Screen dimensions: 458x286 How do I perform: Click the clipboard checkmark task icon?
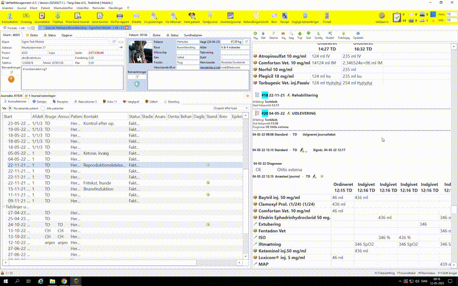(397, 18)
